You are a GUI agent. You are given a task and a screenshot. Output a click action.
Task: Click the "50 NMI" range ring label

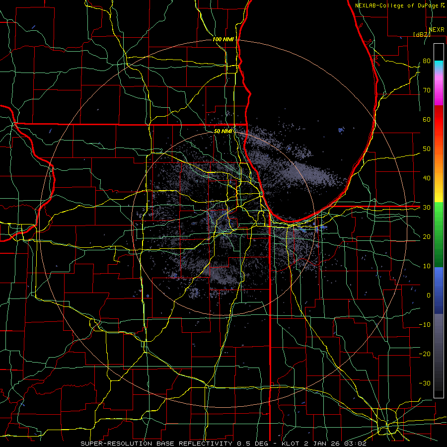[223, 132]
